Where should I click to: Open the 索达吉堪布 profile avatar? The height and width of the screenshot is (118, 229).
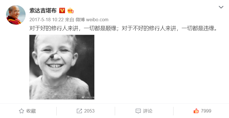pos(16,15)
